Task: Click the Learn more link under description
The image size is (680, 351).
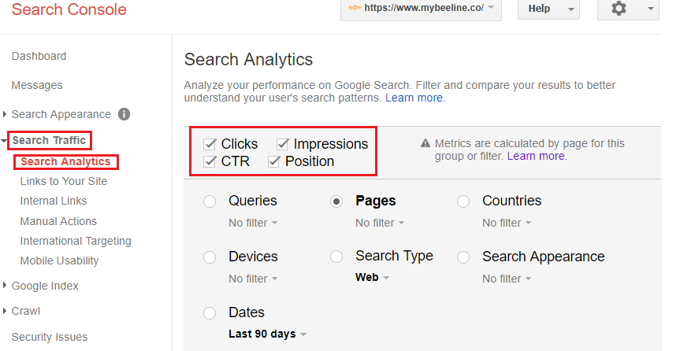Action: [x=414, y=98]
